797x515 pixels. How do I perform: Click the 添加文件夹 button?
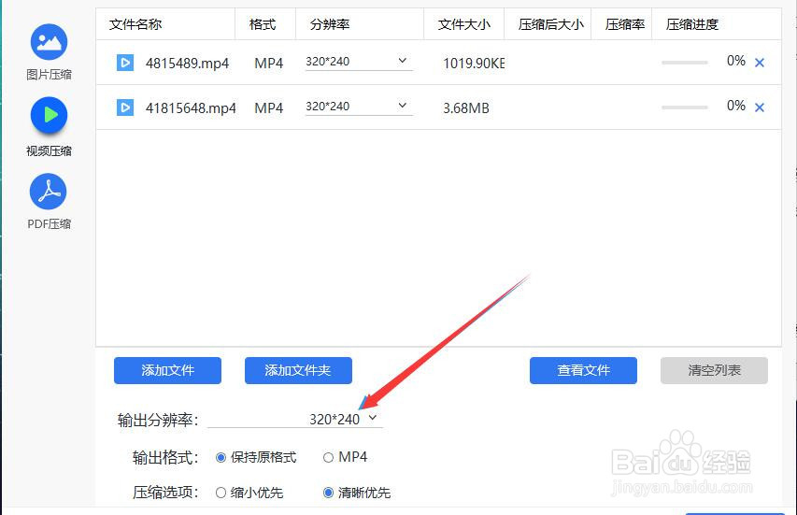coord(298,371)
